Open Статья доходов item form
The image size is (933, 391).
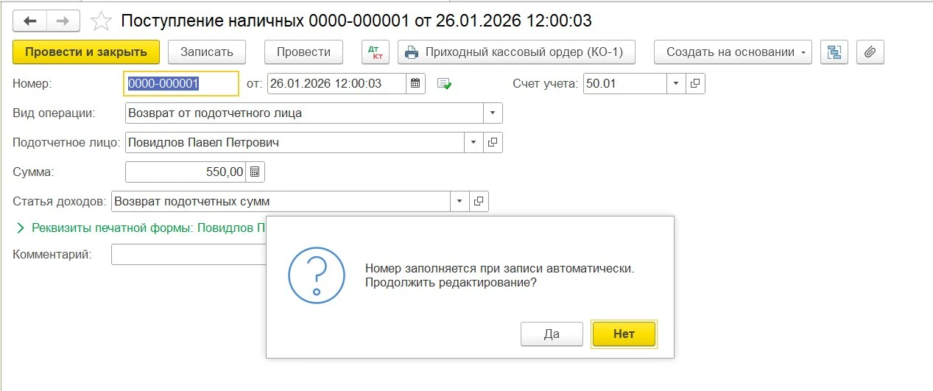coord(479,201)
